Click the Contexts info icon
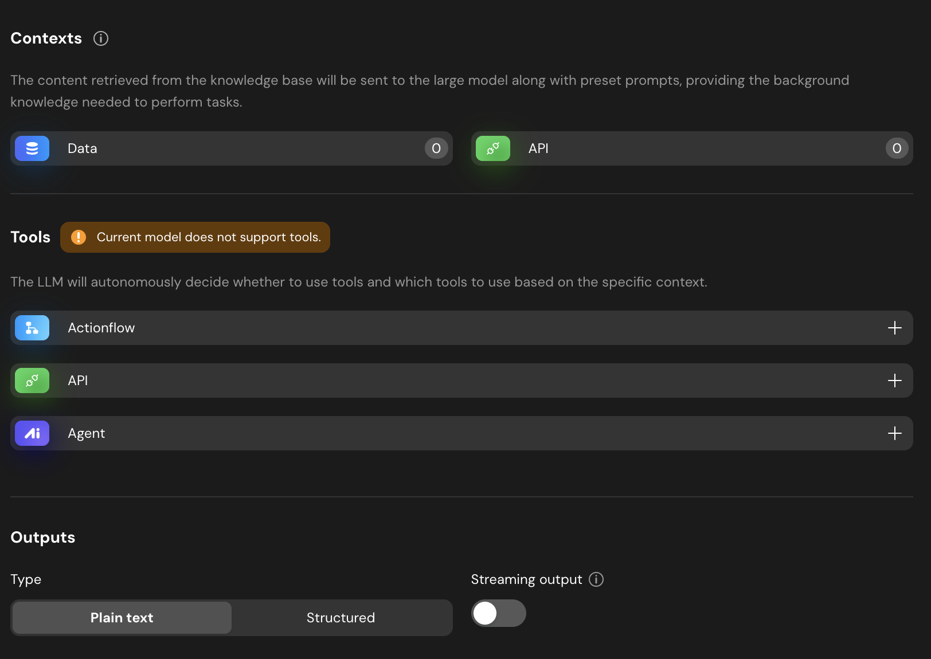The width and height of the screenshot is (931, 659). [101, 38]
